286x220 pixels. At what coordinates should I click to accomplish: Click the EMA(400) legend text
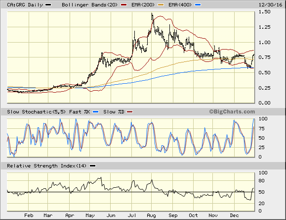pyautogui.click(x=180, y=5)
